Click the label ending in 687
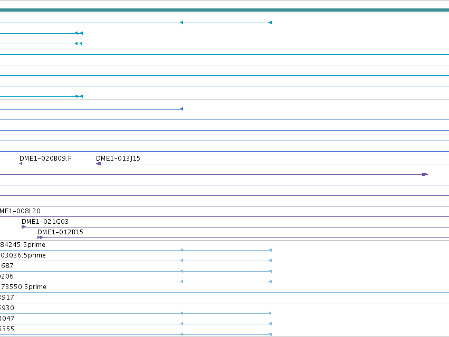Viewport: 449px width, 337px height. [7, 266]
